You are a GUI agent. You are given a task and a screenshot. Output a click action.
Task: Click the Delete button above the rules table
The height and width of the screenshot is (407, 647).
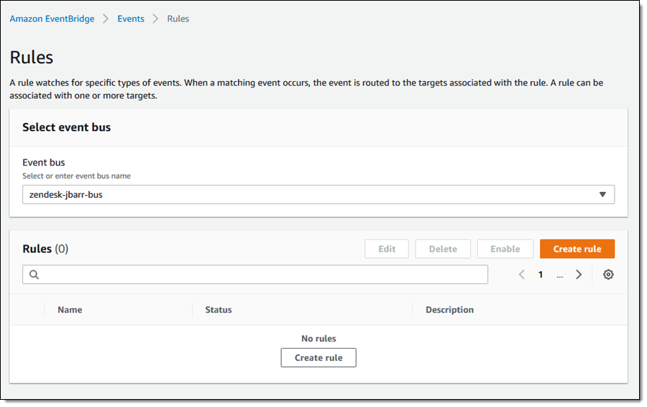point(443,249)
